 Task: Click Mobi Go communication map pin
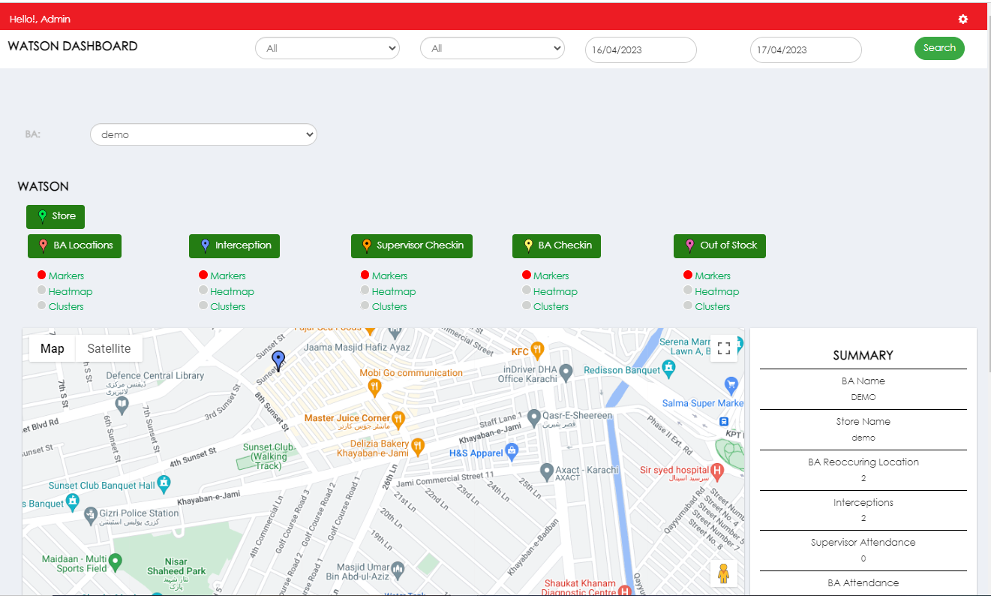[x=375, y=387]
